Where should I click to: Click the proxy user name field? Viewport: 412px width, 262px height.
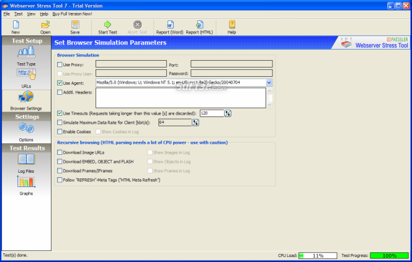(131, 73)
